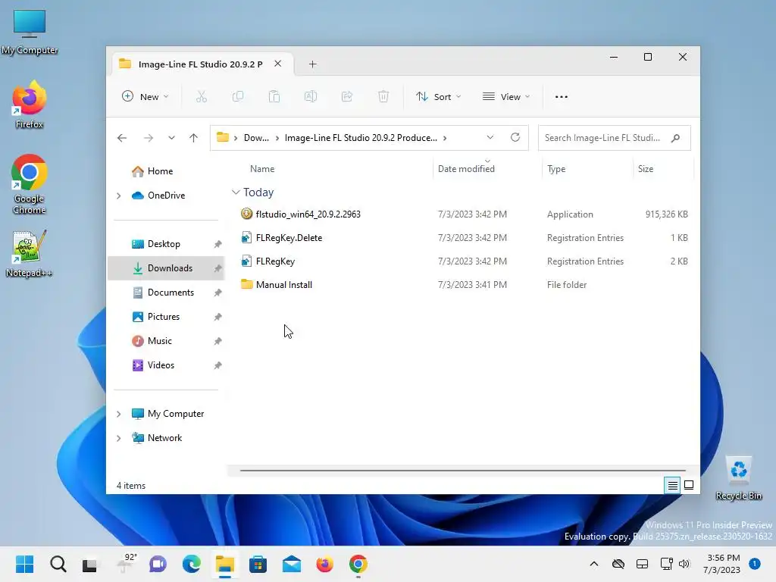Screen dimensions: 776x582
Task: Select the FLRegKey registry file
Action: [x=463, y=261]
